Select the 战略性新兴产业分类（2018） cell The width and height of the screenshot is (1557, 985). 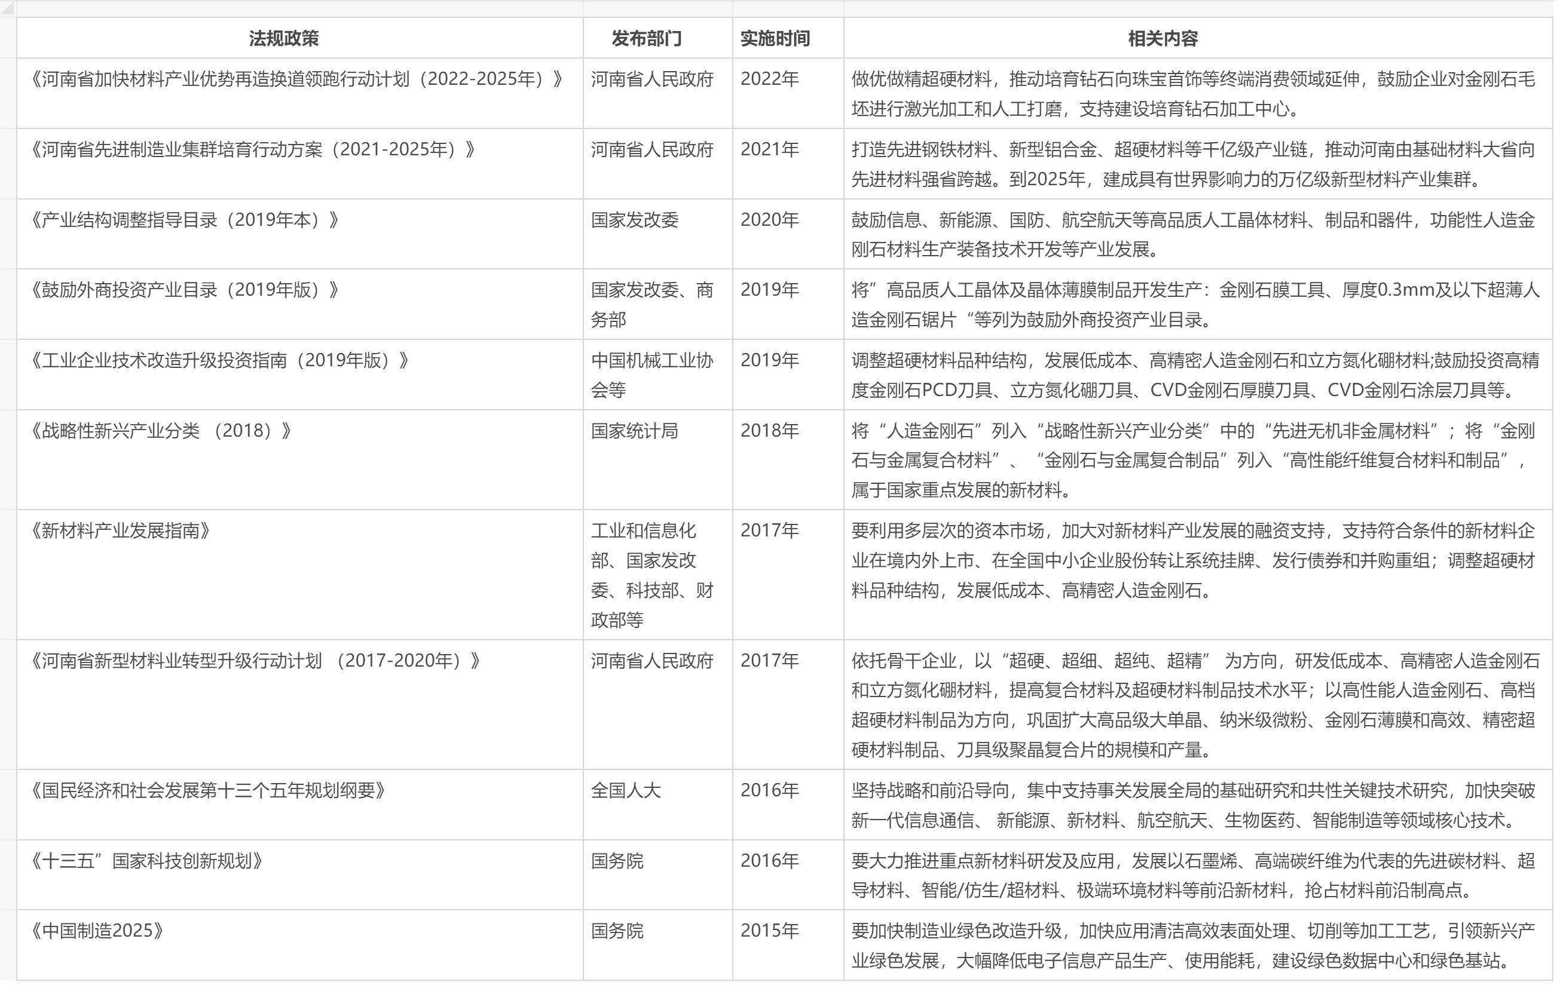click(300, 459)
